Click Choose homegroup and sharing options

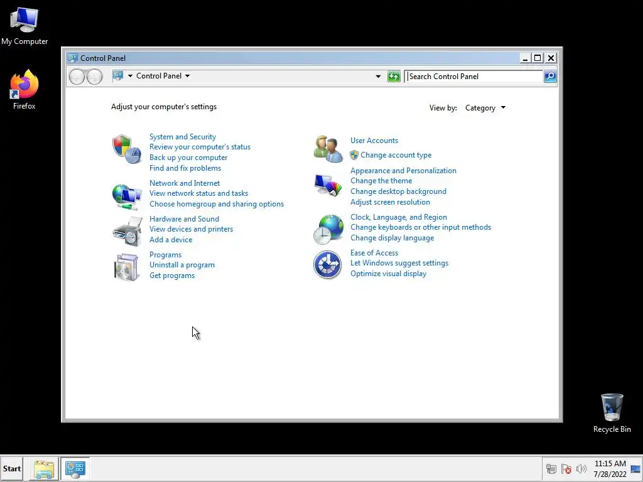click(217, 204)
